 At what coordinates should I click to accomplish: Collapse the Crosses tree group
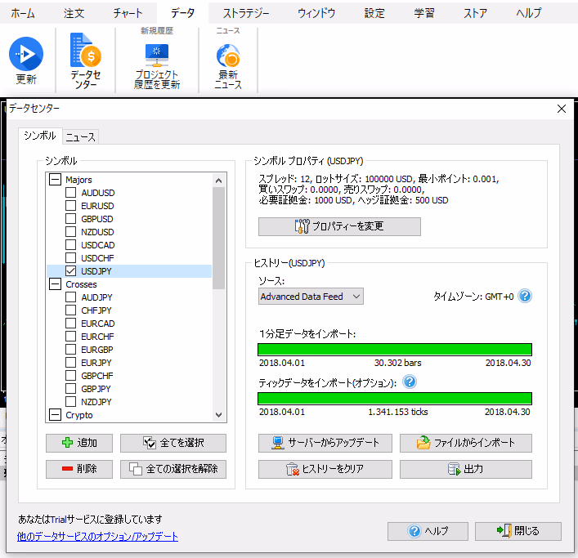pyautogui.click(x=55, y=284)
